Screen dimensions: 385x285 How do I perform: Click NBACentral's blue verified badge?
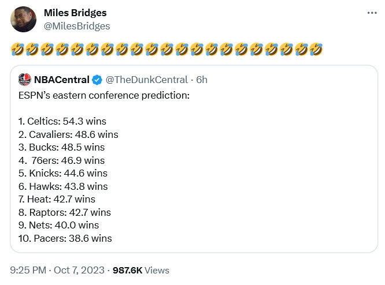pyautogui.click(x=98, y=79)
